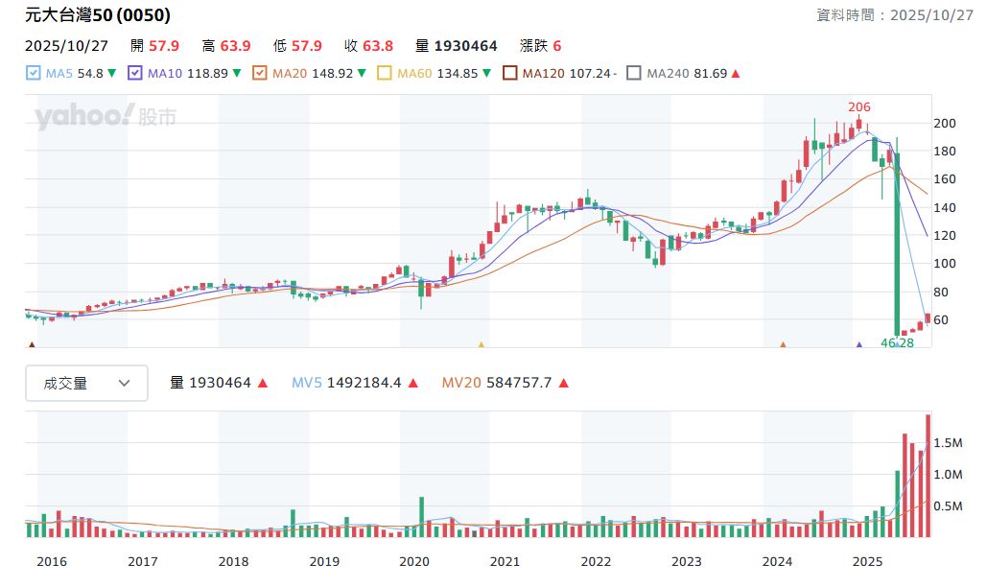
Task: Uncheck the MA20 moving average checkbox
Action: (x=259, y=73)
